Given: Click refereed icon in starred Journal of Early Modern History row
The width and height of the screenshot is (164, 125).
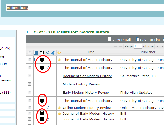Looking at the screenshot, I should point(42,113).
